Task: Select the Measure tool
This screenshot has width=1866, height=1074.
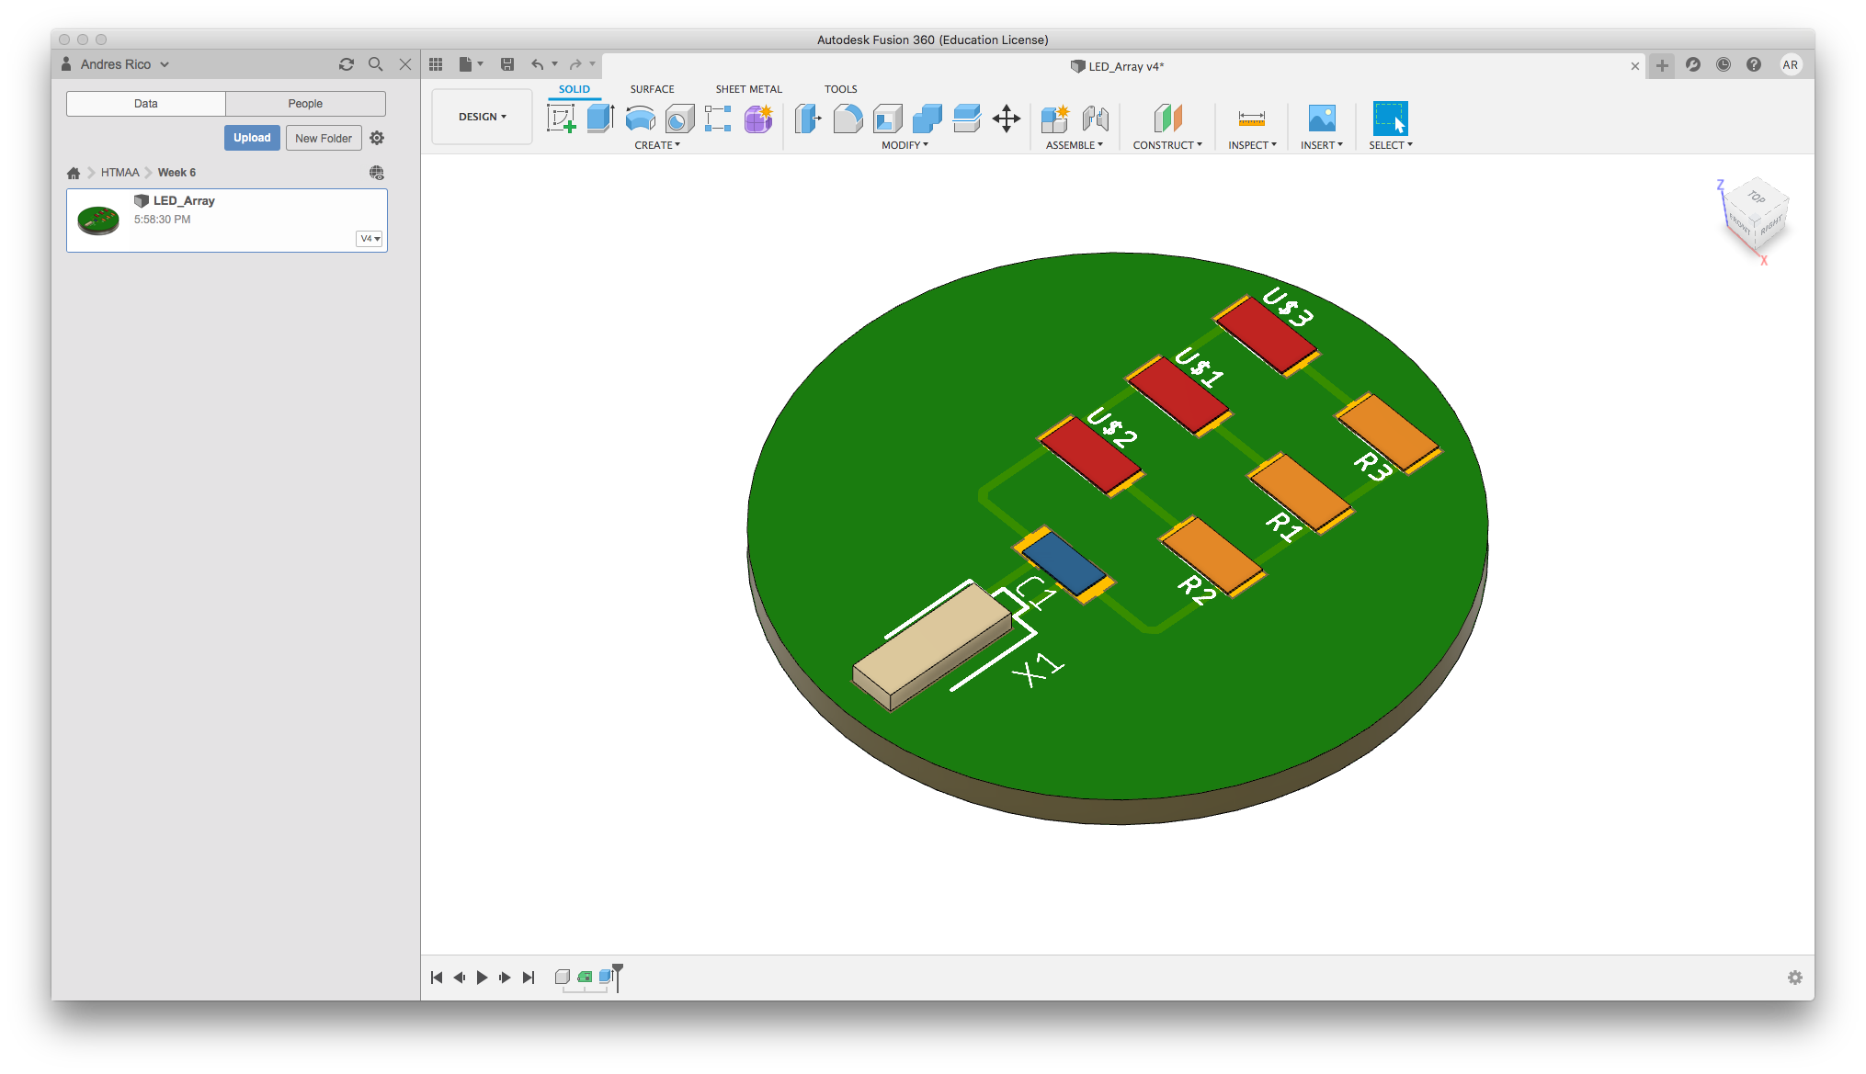Action: [1252, 119]
